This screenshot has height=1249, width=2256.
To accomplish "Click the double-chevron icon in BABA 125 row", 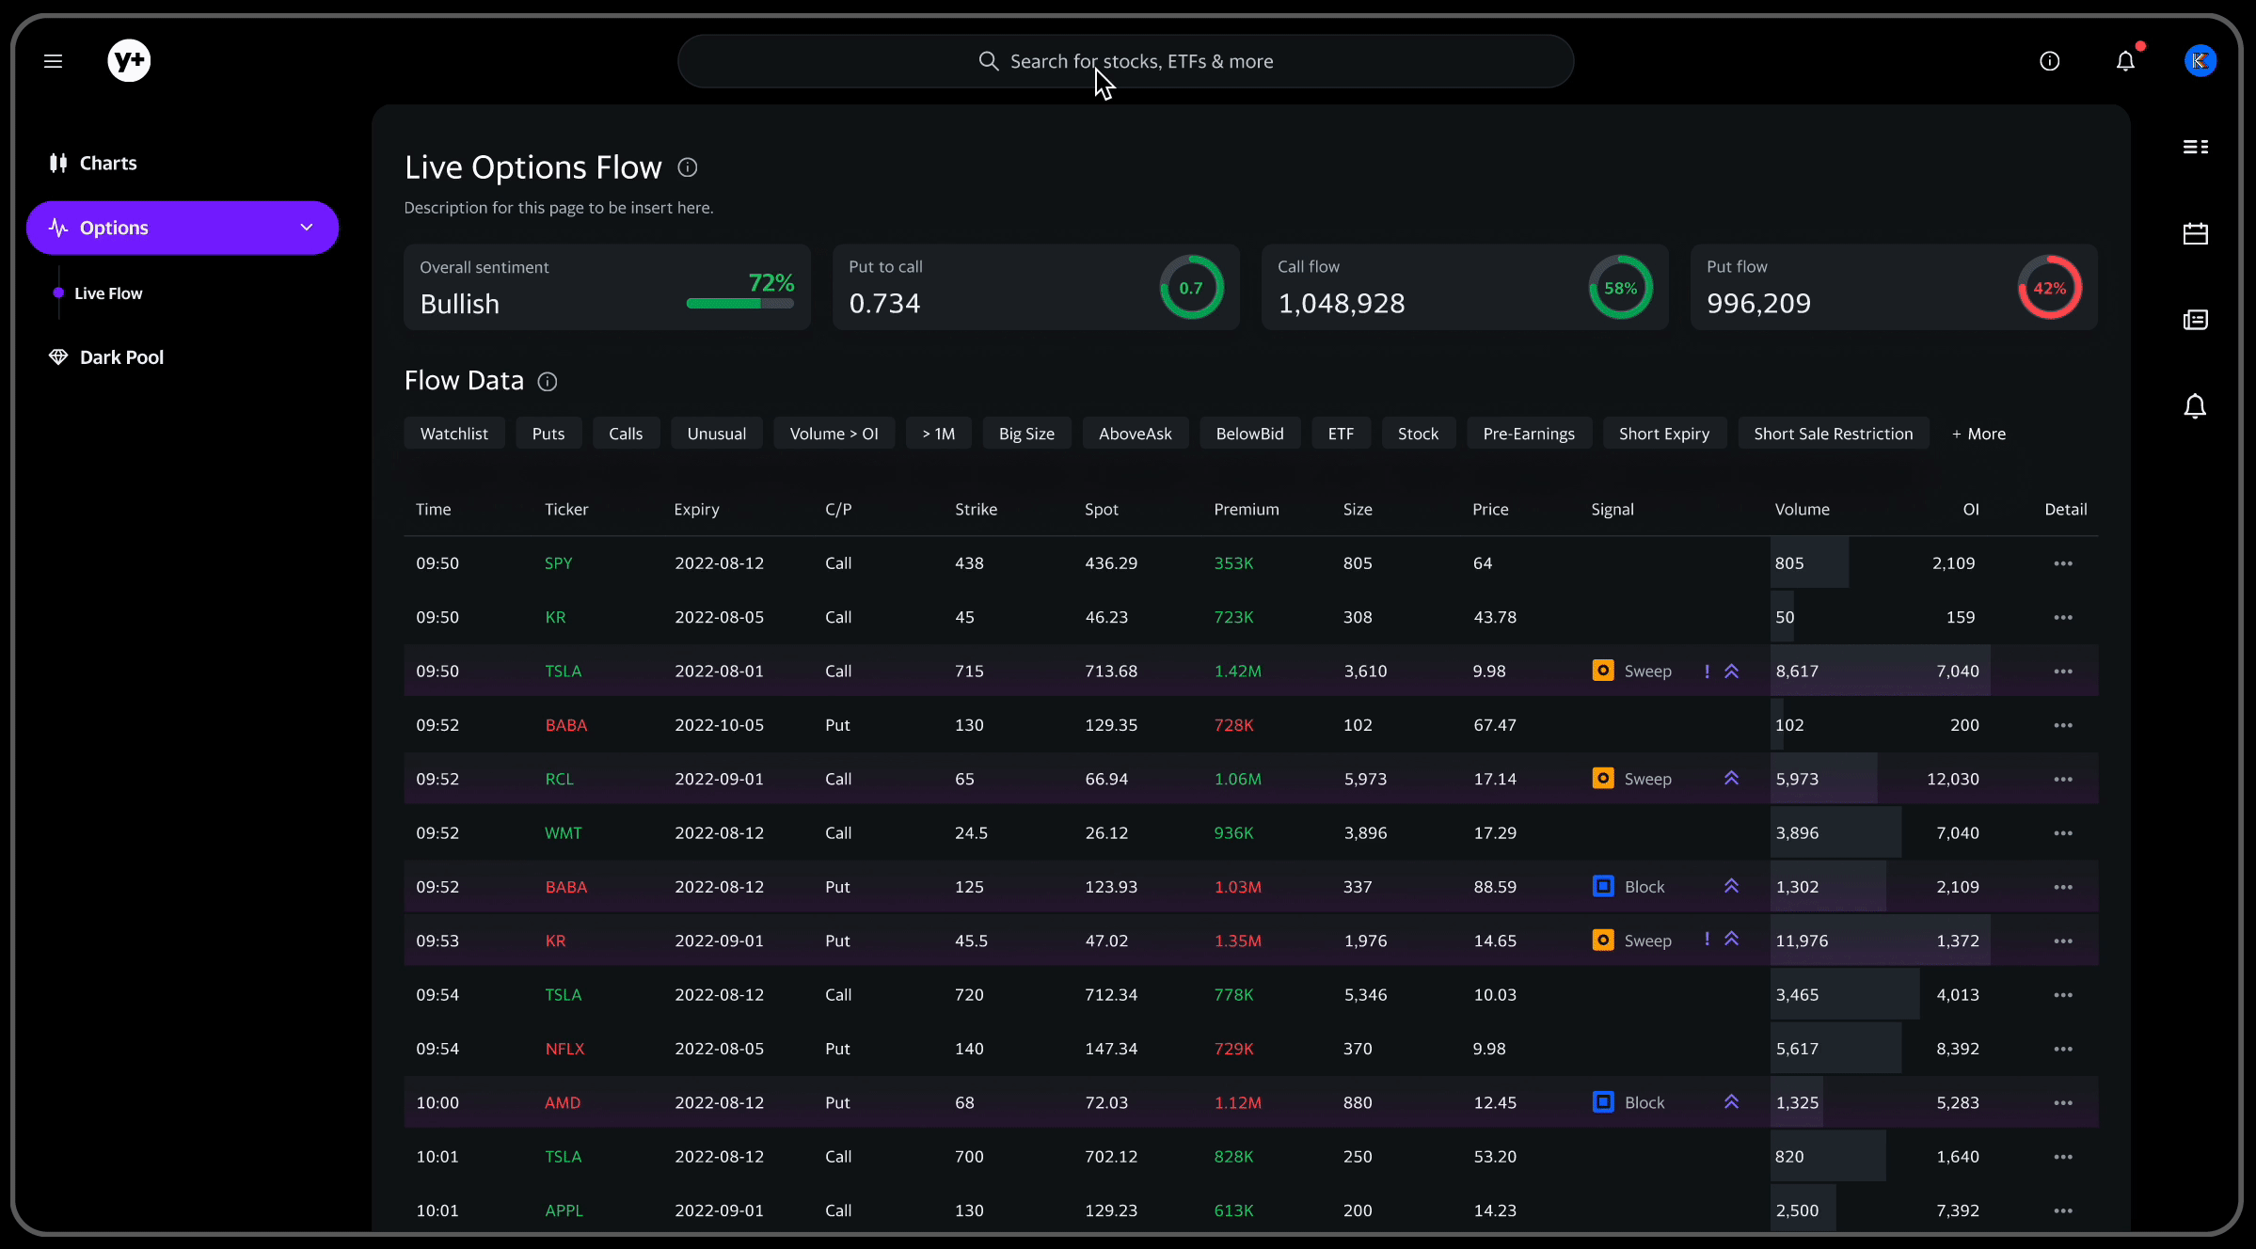I will click(1731, 886).
